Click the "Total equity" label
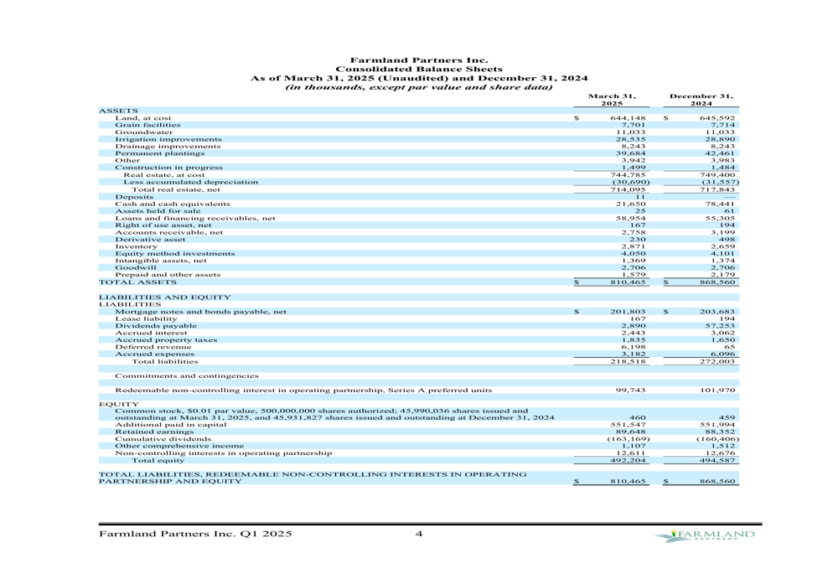The width and height of the screenshot is (838, 574). point(158,460)
